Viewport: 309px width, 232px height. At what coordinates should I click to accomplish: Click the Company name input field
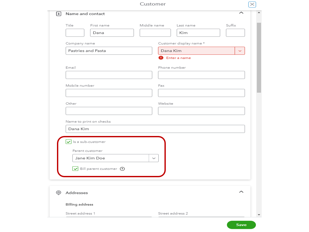pos(109,51)
